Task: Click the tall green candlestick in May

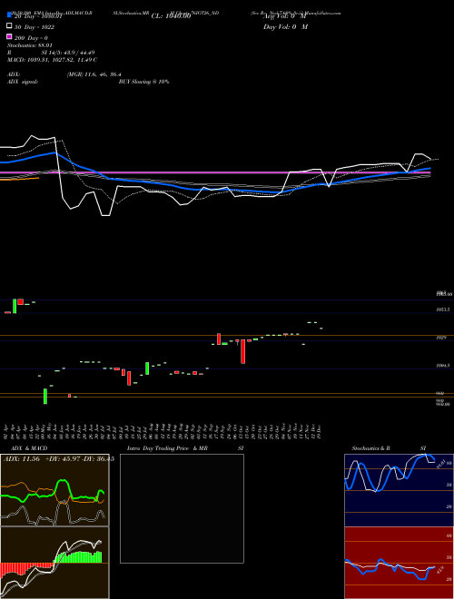Action: pos(45,396)
